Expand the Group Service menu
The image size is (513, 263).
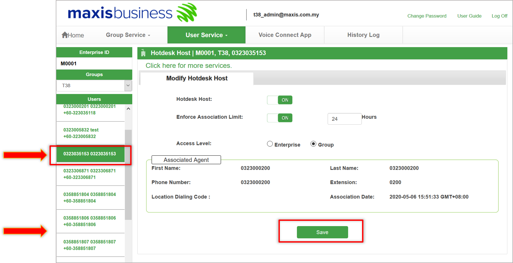(x=128, y=35)
